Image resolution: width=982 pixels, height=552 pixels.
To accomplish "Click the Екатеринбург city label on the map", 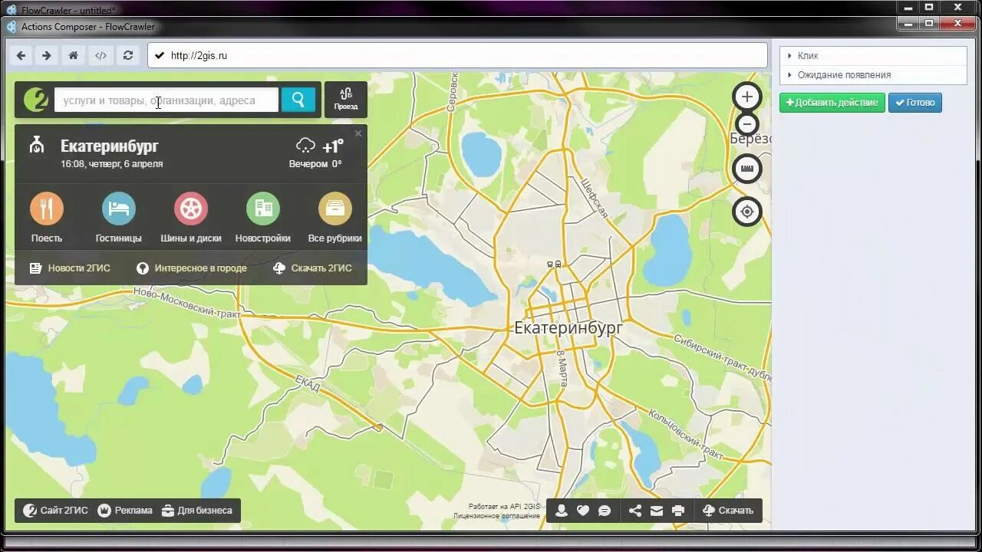I will tap(568, 328).
